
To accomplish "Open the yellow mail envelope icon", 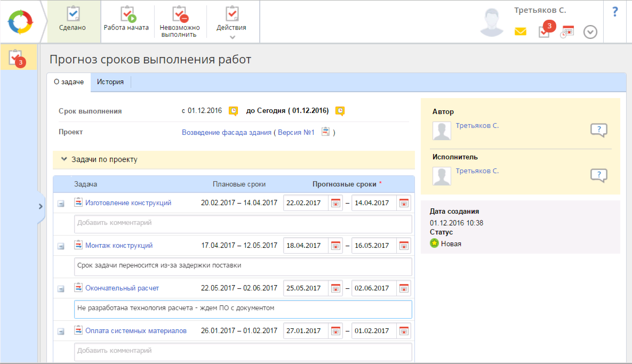I will (520, 32).
